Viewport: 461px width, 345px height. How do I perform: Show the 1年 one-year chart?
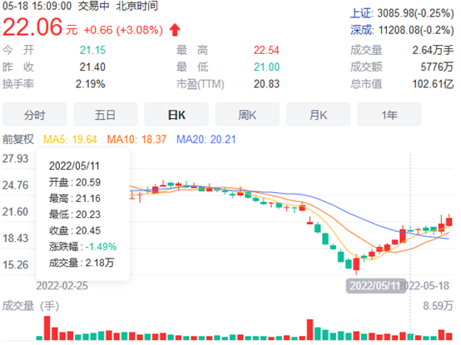(x=389, y=115)
